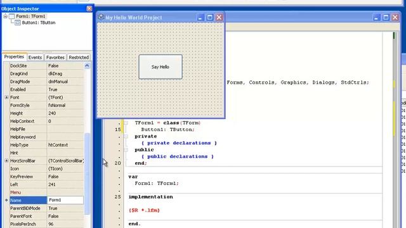Image resolution: width=406 pixels, height=228 pixels.
Task: Click the property list scrollbar thumb
Action: pos(87,173)
